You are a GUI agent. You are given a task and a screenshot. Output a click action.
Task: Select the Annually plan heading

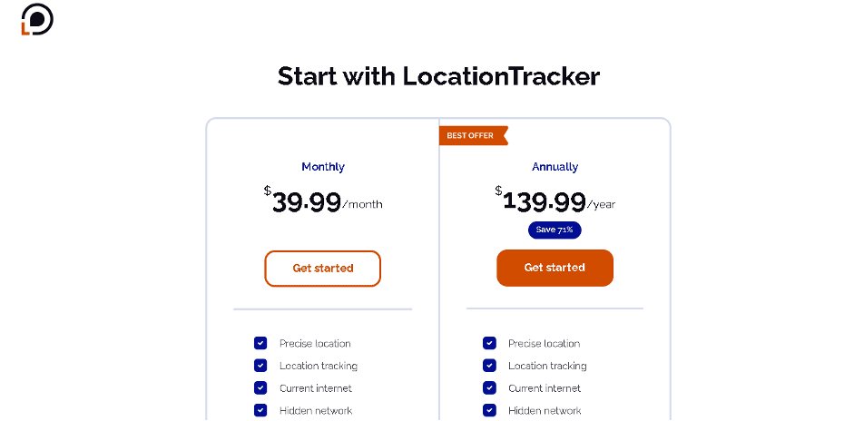point(555,167)
